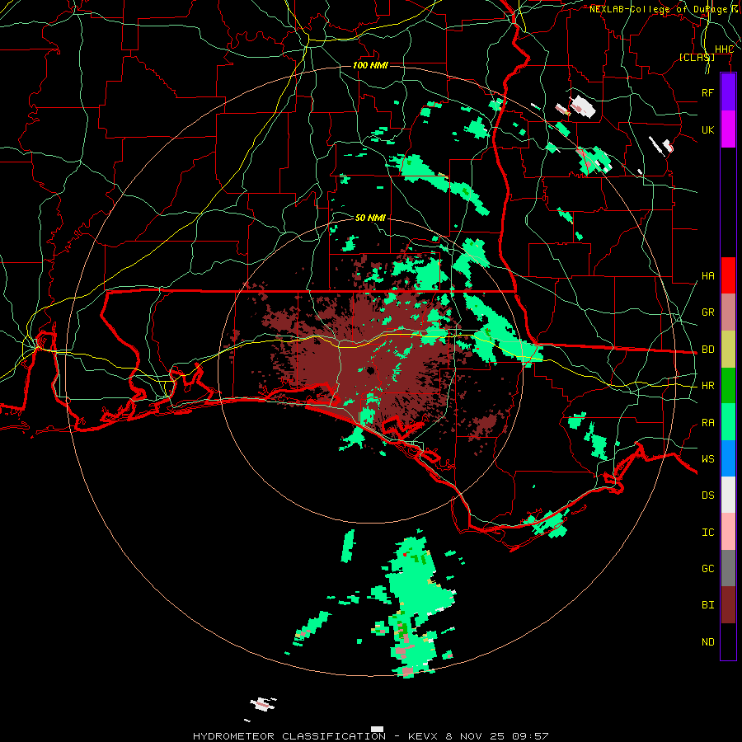742x742 pixels.
Task: Click the "BD" legend label
Action: tap(707, 350)
